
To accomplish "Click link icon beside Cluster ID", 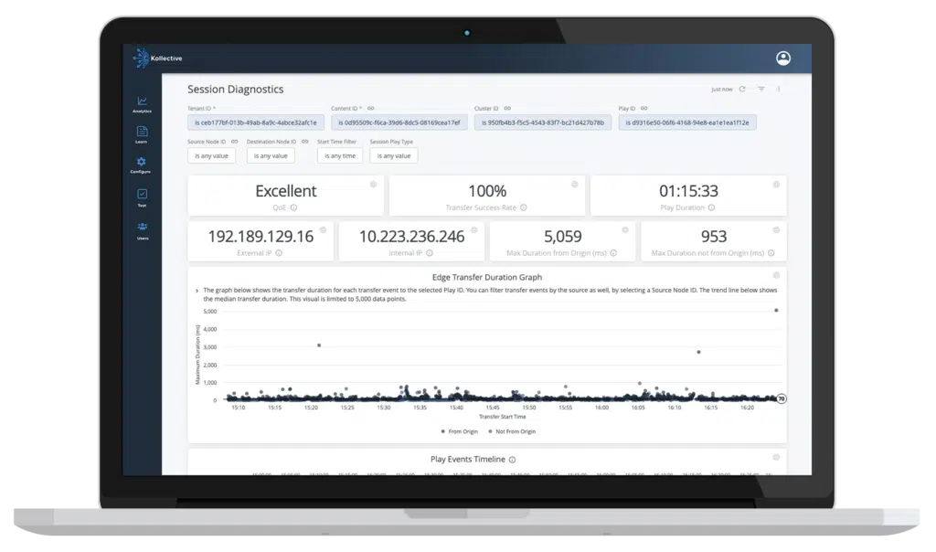I will pos(507,109).
